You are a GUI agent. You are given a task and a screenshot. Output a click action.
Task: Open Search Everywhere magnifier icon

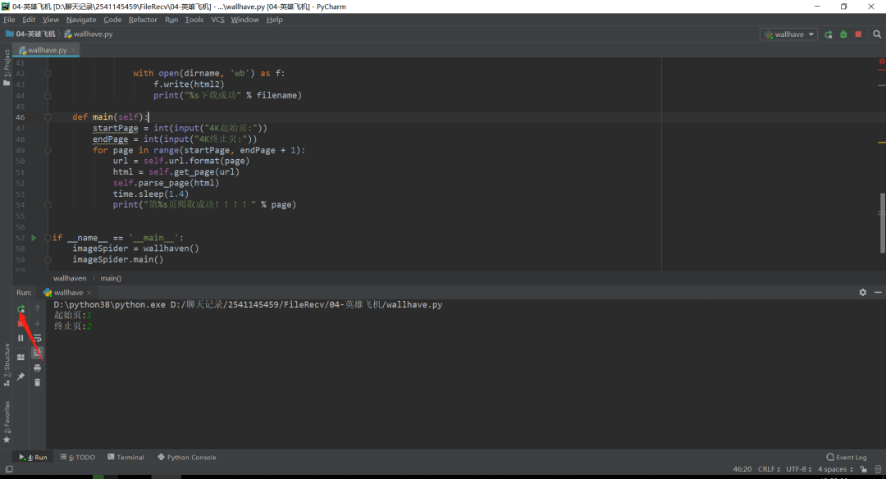click(877, 34)
